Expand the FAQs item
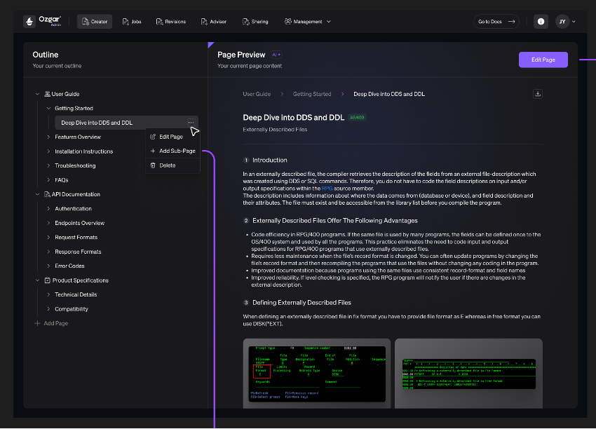 [48, 179]
